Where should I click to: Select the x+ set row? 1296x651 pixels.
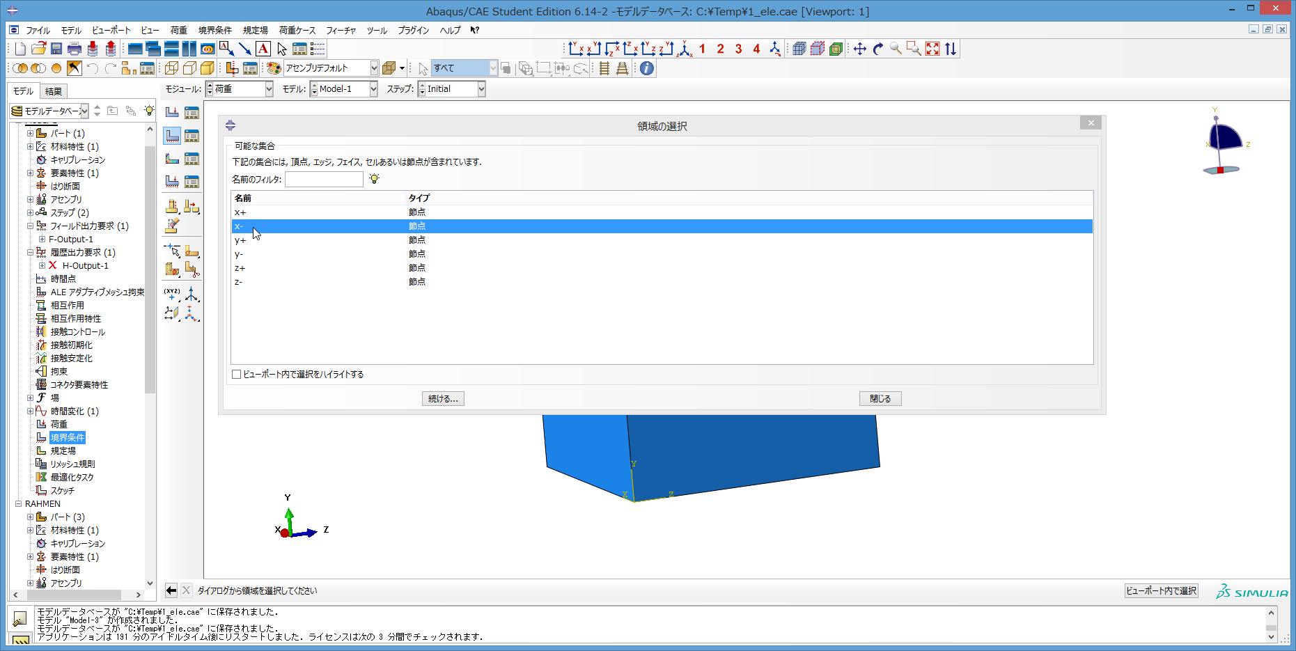(662, 212)
